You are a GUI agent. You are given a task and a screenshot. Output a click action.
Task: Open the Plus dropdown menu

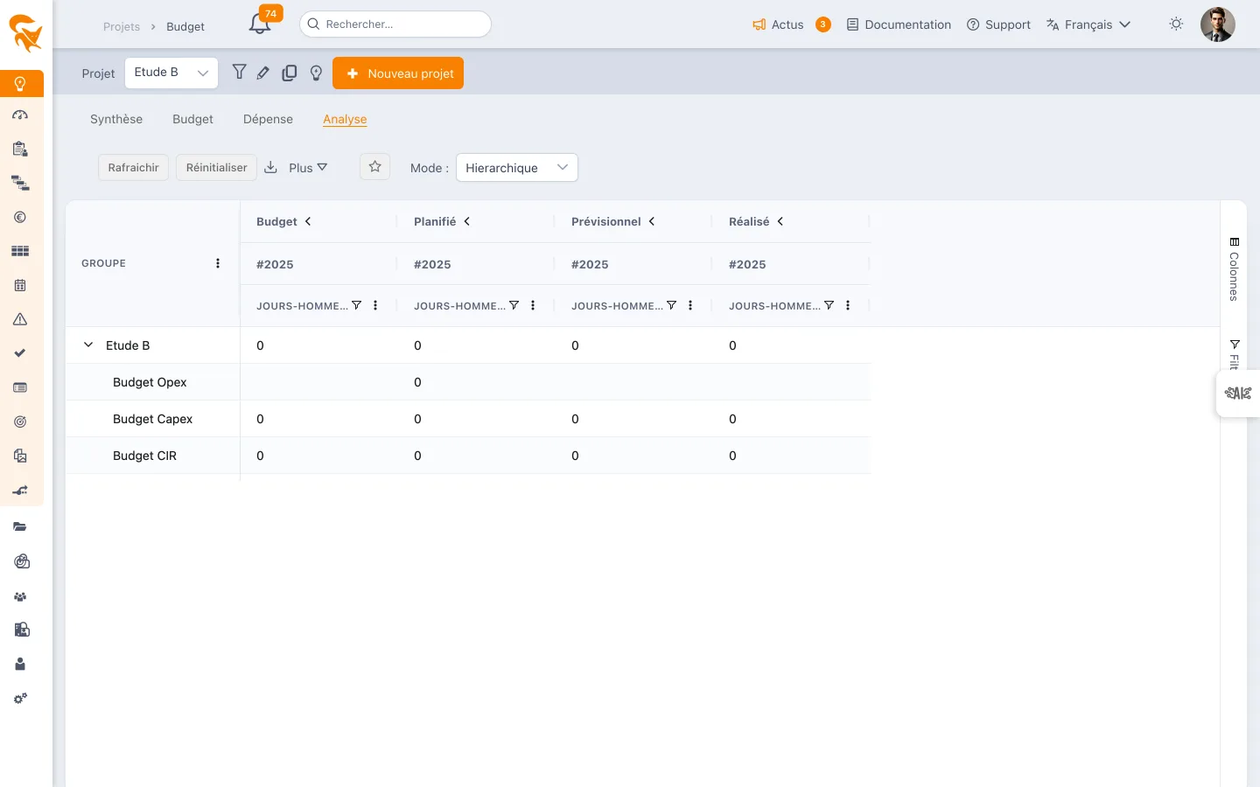point(308,168)
